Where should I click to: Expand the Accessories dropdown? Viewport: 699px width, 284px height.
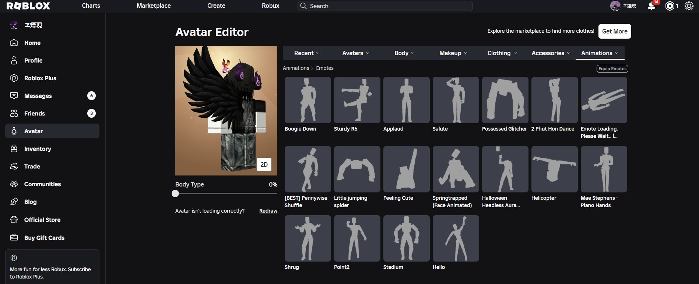551,53
